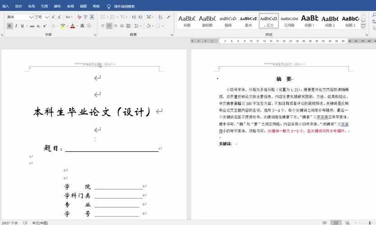376x225 pixels.
Task: Click the Asian layout icon
Action: pyautogui.click(x=149, y=17)
